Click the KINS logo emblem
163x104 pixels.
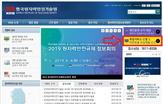(x=10, y=11)
